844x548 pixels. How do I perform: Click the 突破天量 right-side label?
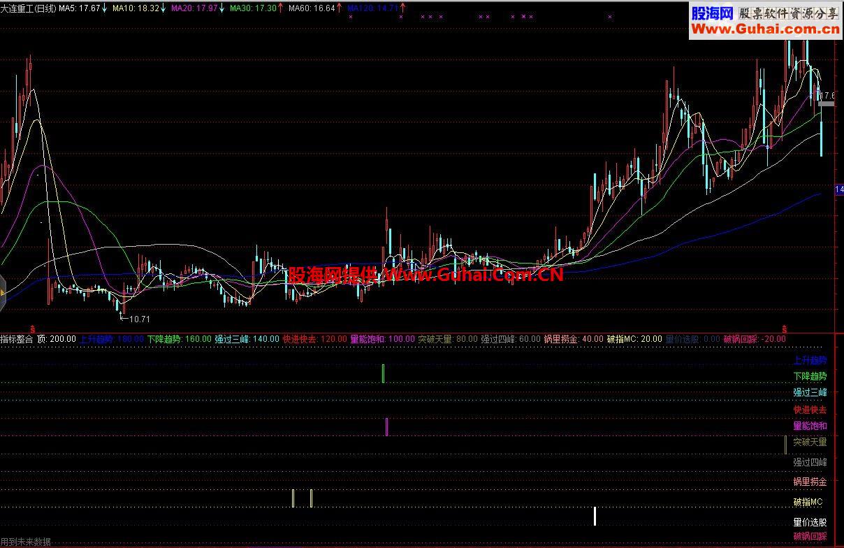point(810,442)
